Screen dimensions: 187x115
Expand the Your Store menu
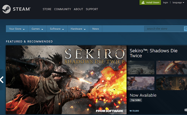(17, 29)
